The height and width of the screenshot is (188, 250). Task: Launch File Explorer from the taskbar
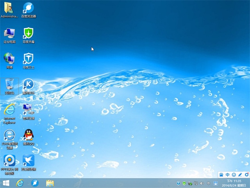click(x=50, y=183)
